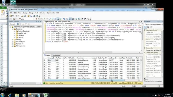Click the Decrease Indent icon
The height and width of the screenshot is (97, 173).
(x=82, y=19)
